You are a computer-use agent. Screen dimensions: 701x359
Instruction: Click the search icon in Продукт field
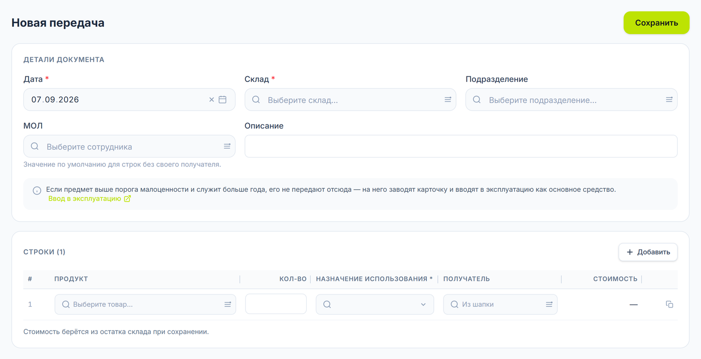[x=66, y=304]
